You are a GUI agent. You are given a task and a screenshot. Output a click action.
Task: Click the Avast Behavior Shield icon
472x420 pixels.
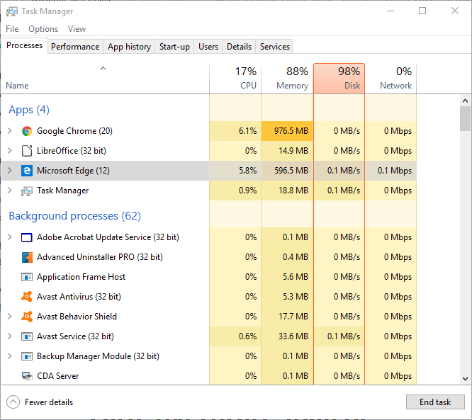pyautogui.click(x=27, y=317)
